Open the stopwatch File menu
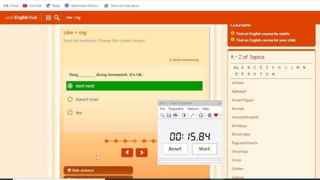Screen dimensions: 320x180 [x=162, y=109]
